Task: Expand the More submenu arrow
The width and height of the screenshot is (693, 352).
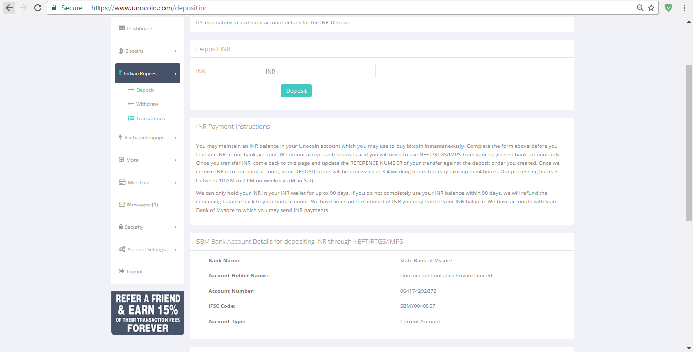Action: [x=175, y=160]
